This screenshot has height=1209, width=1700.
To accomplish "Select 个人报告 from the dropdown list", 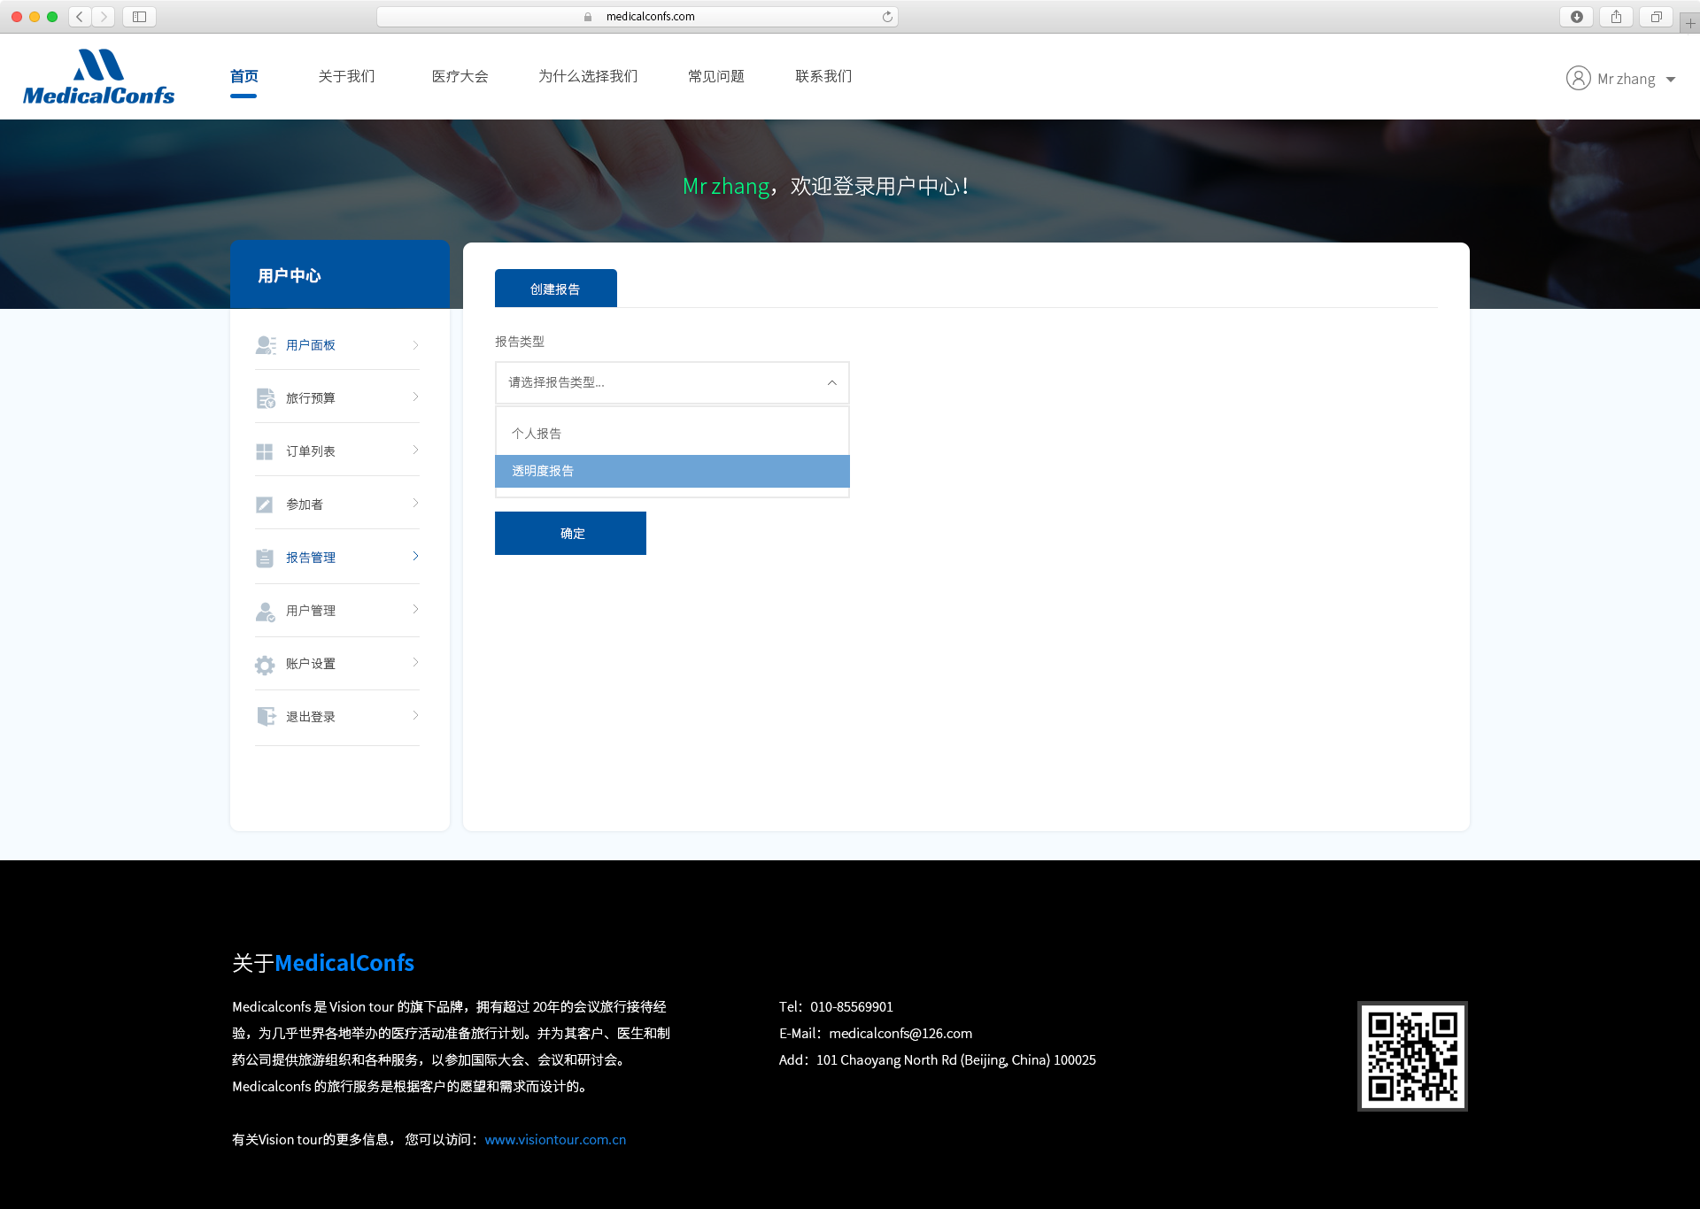I will click(672, 434).
